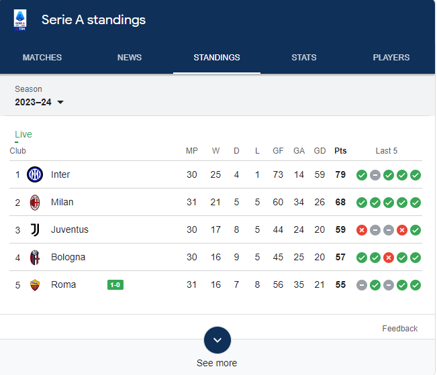Viewport: 437px width, 375px height.
Task: Open the Players tab
Action: click(391, 58)
